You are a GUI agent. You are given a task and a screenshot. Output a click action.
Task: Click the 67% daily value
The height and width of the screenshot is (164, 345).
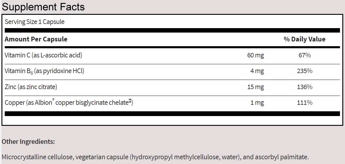tap(305, 55)
